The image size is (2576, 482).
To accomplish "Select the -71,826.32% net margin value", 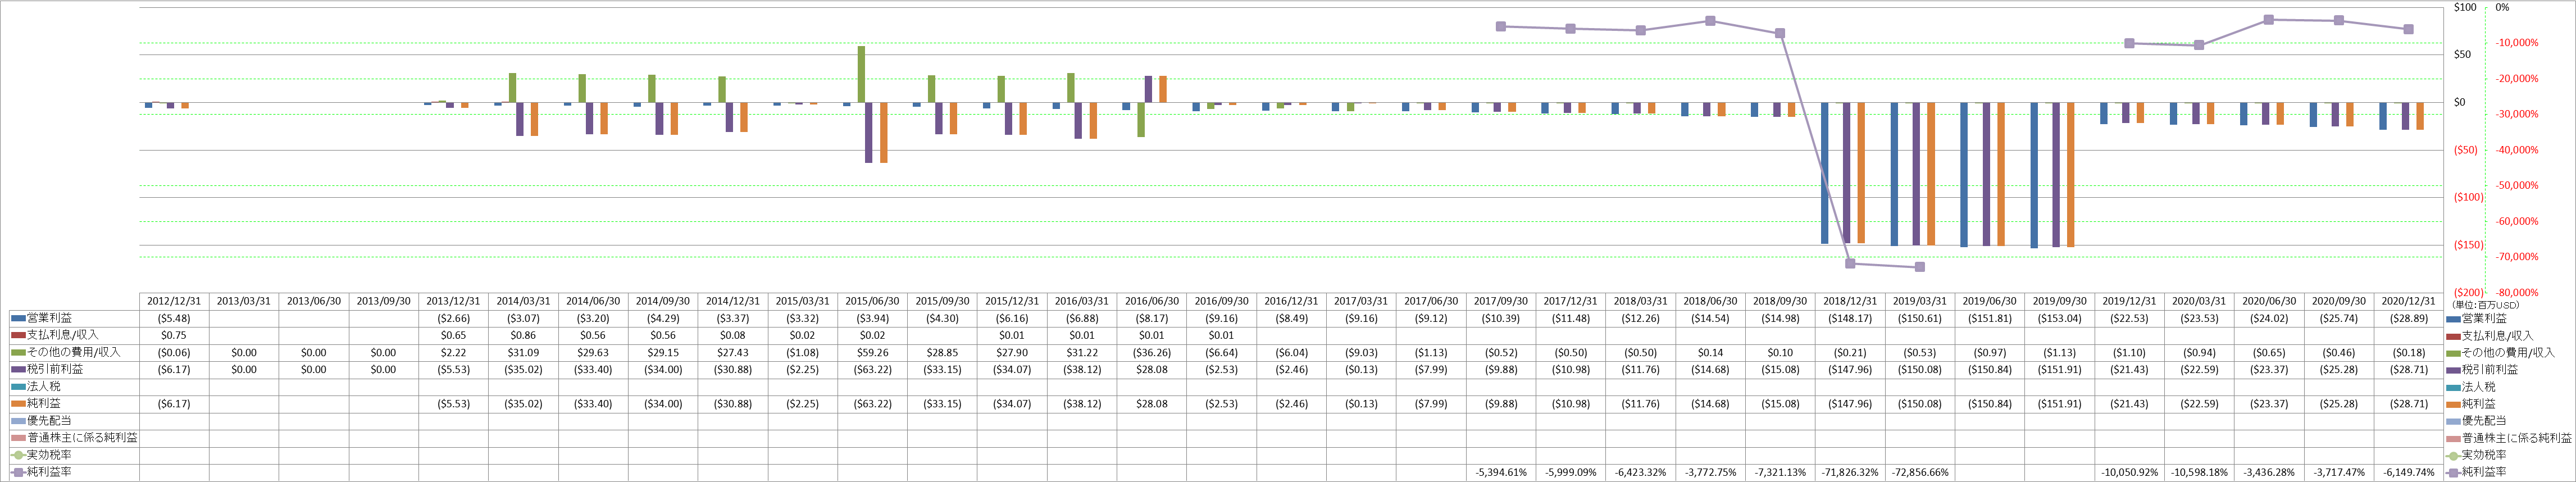I will [1849, 472].
